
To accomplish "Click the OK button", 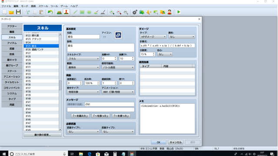I will tap(159, 142).
